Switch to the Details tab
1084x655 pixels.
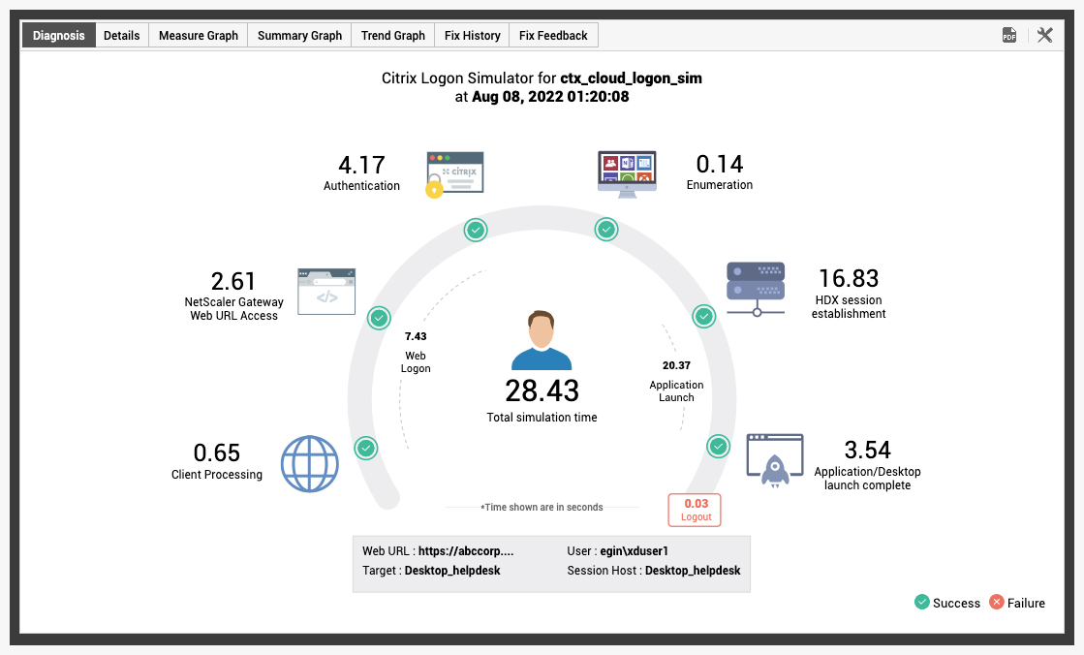point(122,35)
